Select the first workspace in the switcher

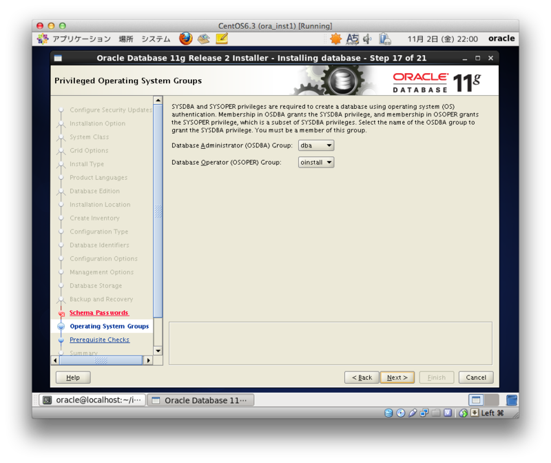[476, 400]
